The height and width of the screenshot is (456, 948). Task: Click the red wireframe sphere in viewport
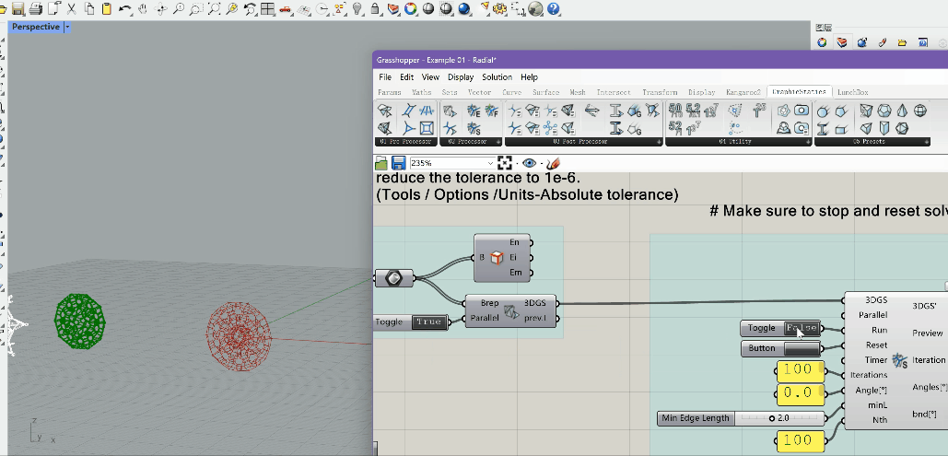[239, 336]
